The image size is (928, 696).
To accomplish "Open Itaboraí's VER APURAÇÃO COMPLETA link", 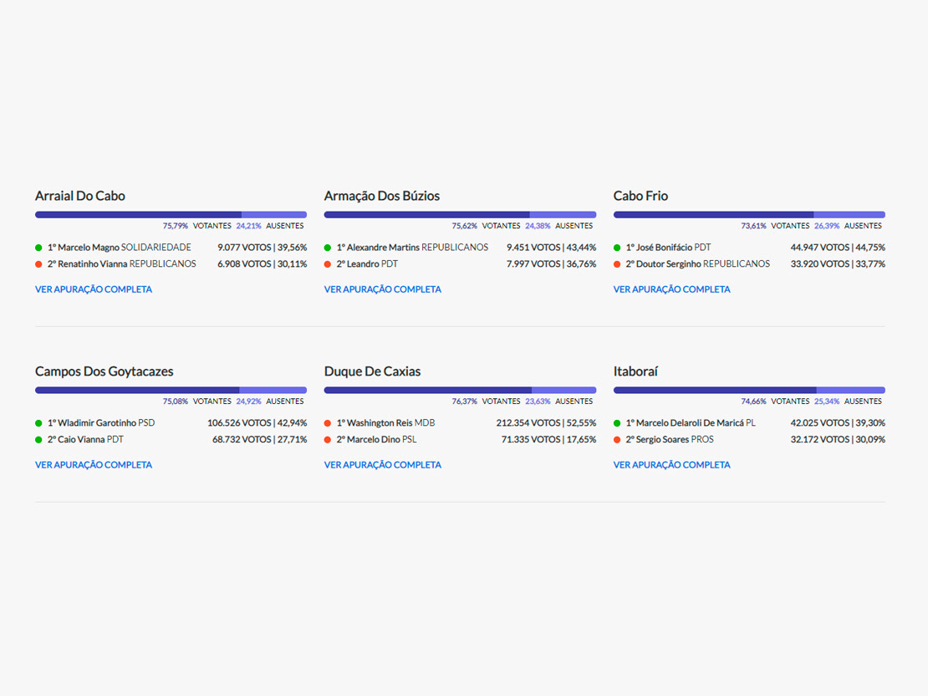I will pos(671,465).
